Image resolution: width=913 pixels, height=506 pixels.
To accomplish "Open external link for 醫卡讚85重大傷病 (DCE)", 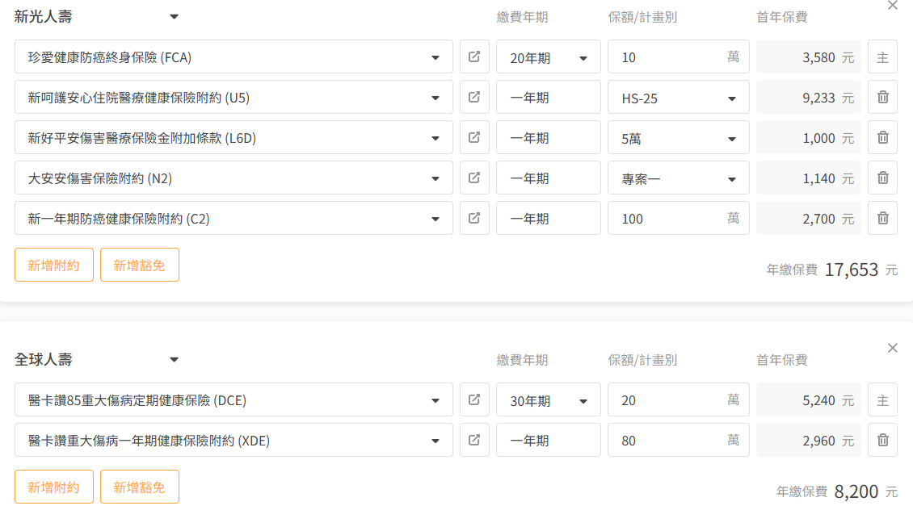I will pyautogui.click(x=474, y=399).
